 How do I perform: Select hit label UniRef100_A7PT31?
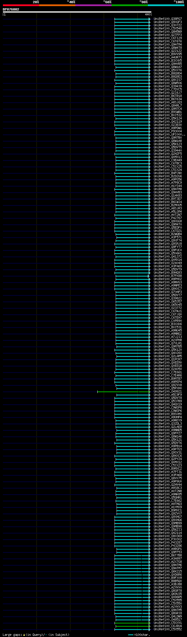168,472
